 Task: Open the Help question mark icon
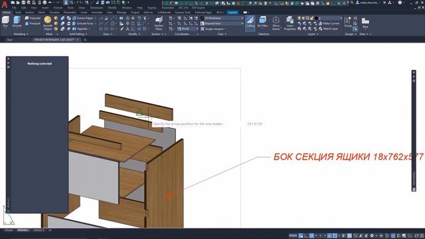coord(400,3)
